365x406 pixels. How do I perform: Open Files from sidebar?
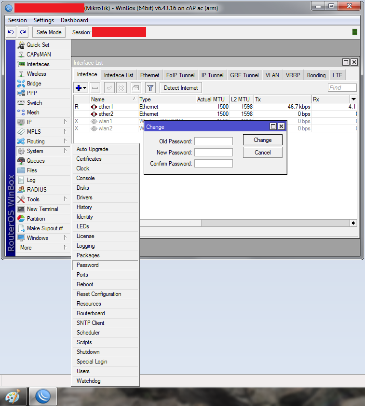point(43,170)
